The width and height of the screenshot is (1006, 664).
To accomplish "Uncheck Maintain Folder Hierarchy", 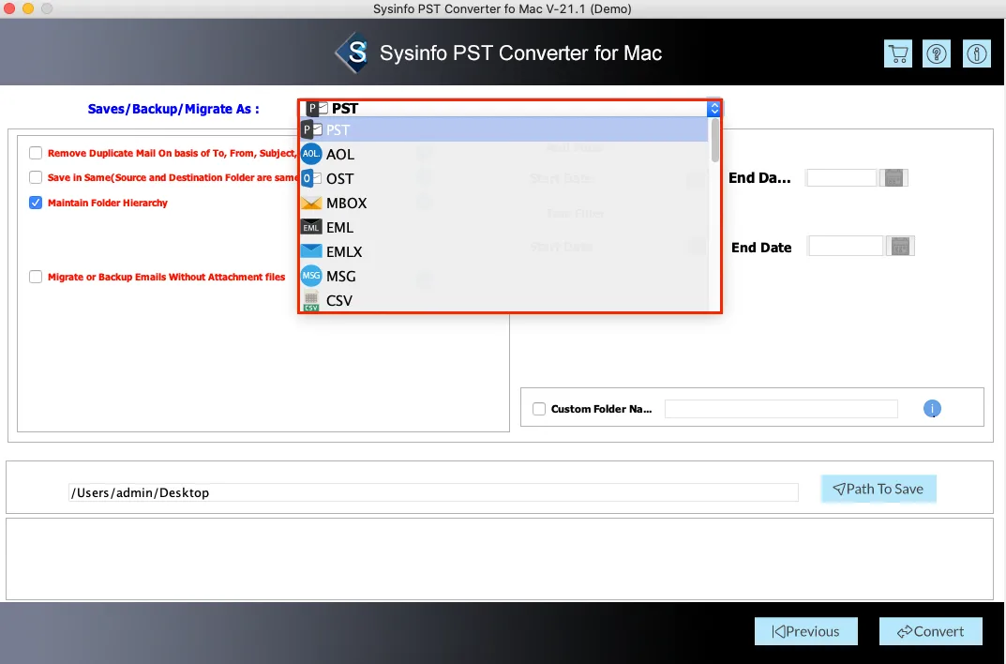I will pos(36,203).
